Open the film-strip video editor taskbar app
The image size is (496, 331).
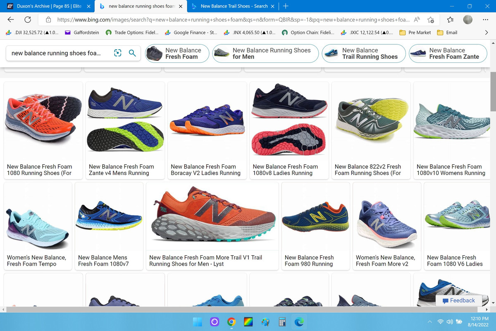tap(248, 321)
